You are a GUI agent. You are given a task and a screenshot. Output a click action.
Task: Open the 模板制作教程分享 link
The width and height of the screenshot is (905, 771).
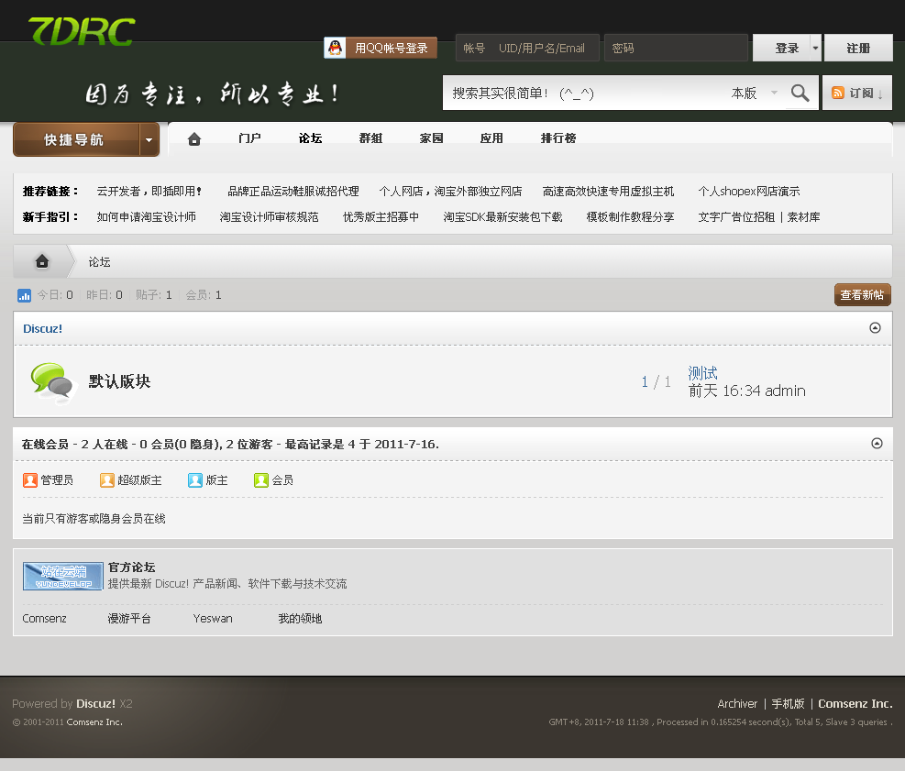630,217
